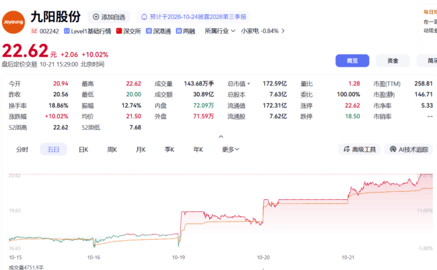This screenshot has height=270, width=437.
Task: Click the 深交所 flag icon
Action: tap(119, 31)
